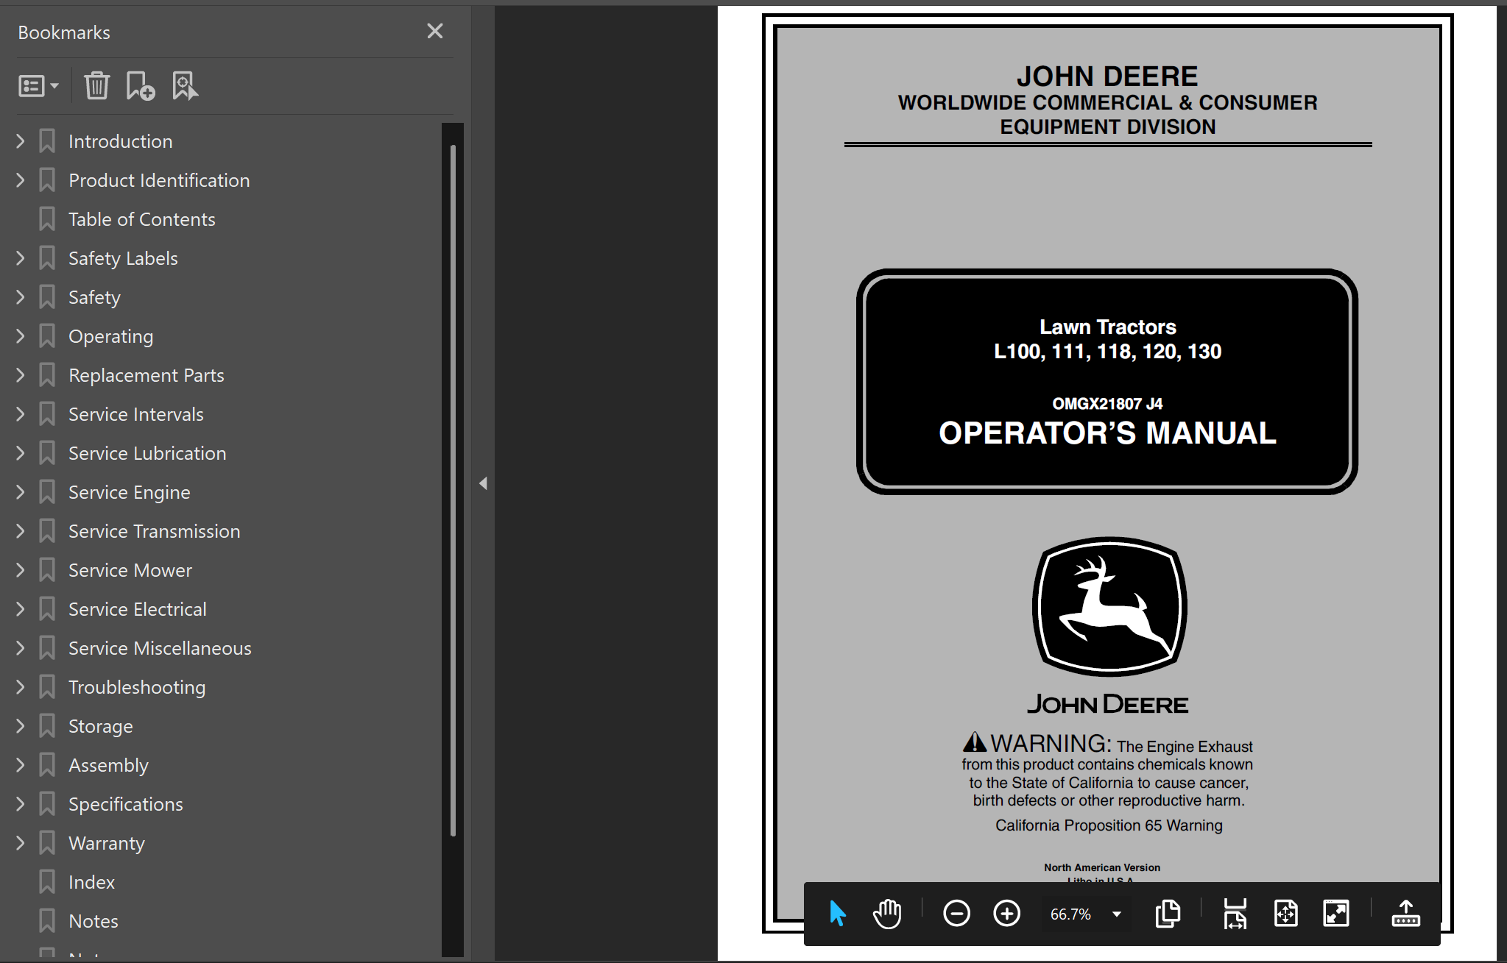Viewport: 1507px width, 963px height.
Task: Click bookmark icon beside Operating
Action: click(x=47, y=336)
